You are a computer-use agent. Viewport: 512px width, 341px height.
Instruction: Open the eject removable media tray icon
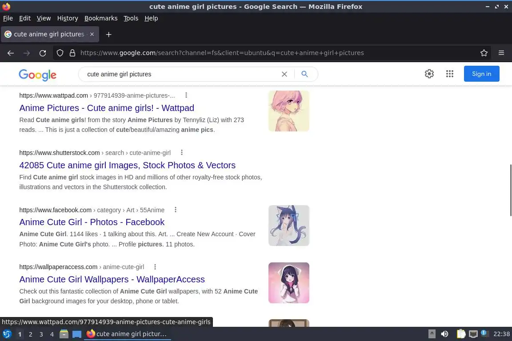pyautogui.click(x=432, y=334)
